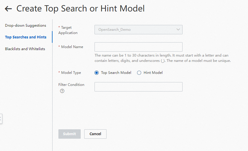The height and width of the screenshot is (151, 248).
Task: Click the Filter Condition field label
Action: pos(71,85)
